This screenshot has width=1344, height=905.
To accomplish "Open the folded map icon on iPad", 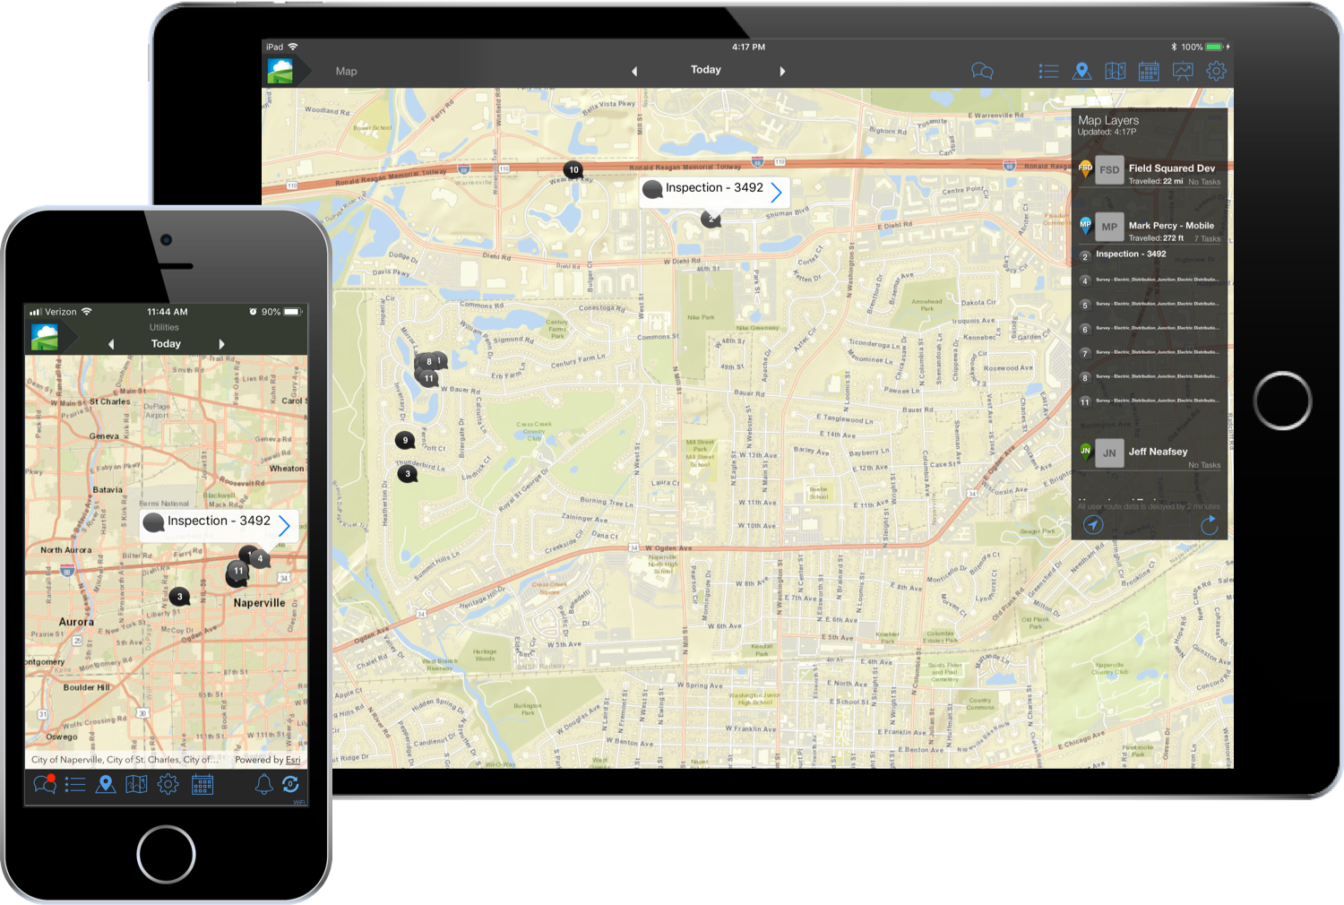I will [1116, 70].
